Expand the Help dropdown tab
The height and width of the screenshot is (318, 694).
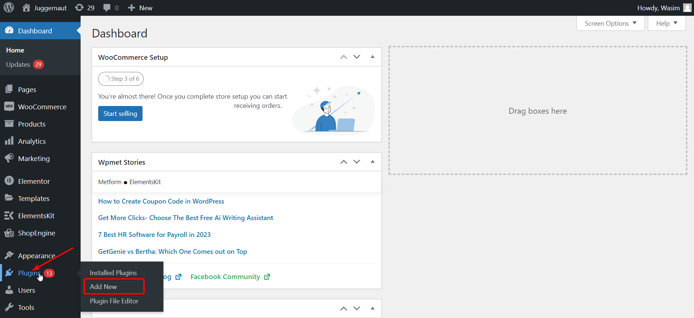click(667, 23)
